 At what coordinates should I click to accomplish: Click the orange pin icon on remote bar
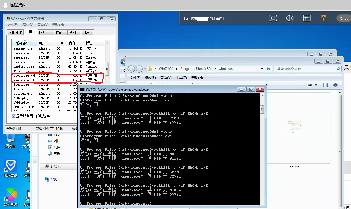pyautogui.click(x=324, y=18)
